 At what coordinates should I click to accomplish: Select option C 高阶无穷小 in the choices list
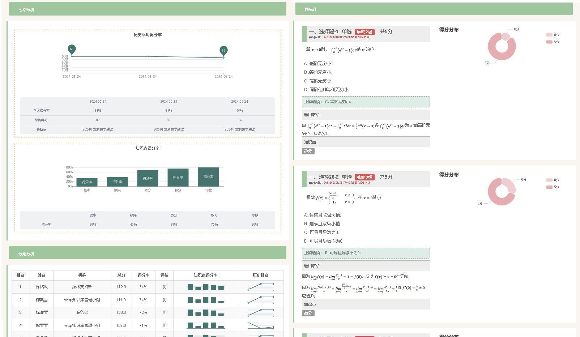click(318, 81)
